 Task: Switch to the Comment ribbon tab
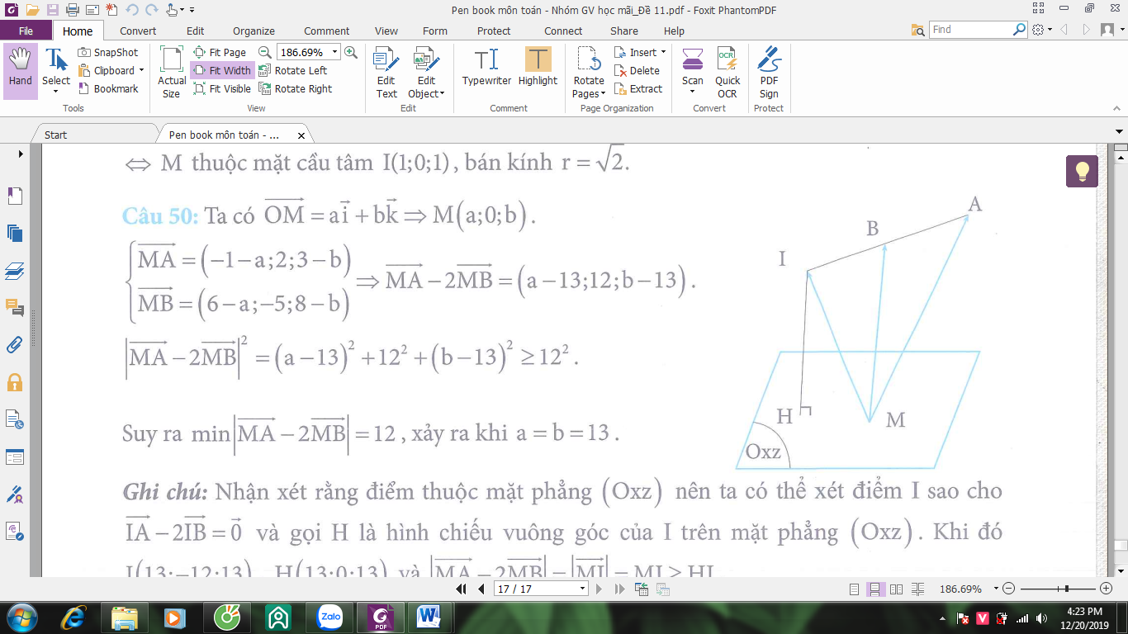tap(326, 31)
